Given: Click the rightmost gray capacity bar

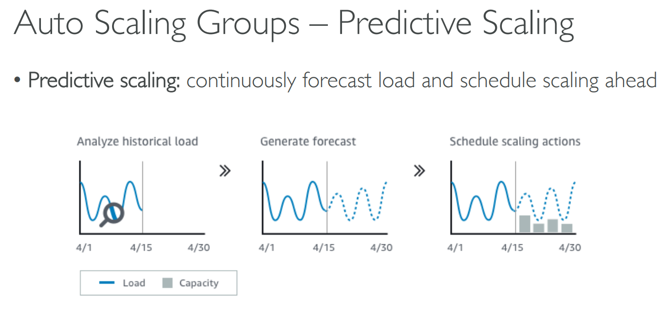Looking at the screenshot, I should pos(567,228).
